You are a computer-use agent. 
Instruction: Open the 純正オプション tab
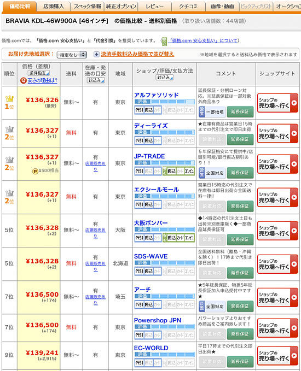pos(121,7)
